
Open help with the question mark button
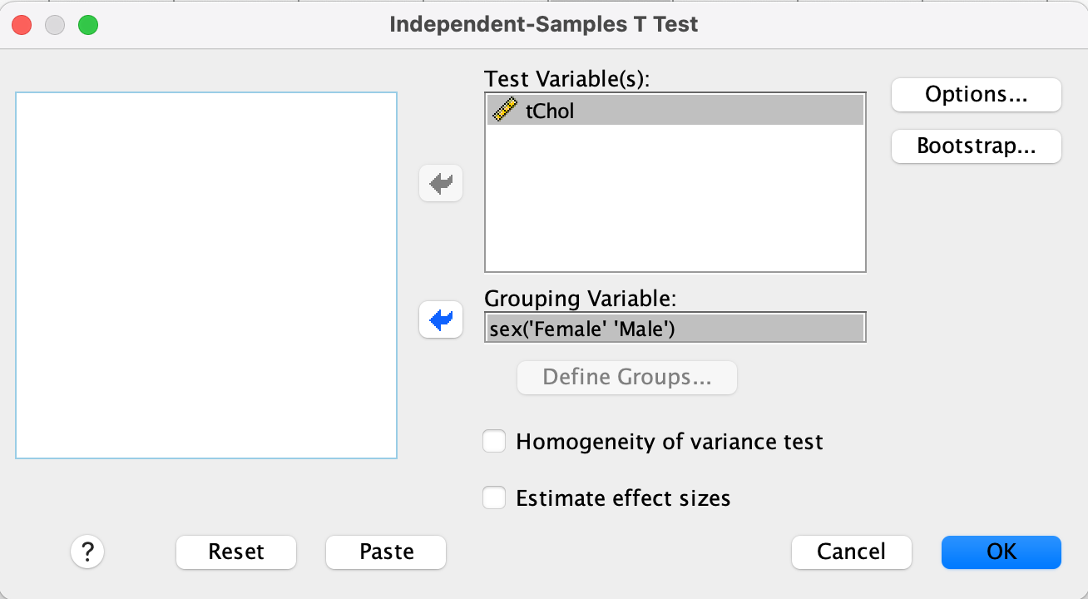click(87, 552)
